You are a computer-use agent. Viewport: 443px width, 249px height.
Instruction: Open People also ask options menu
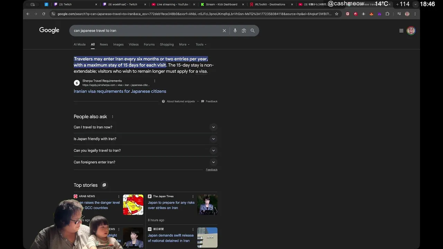click(x=112, y=117)
